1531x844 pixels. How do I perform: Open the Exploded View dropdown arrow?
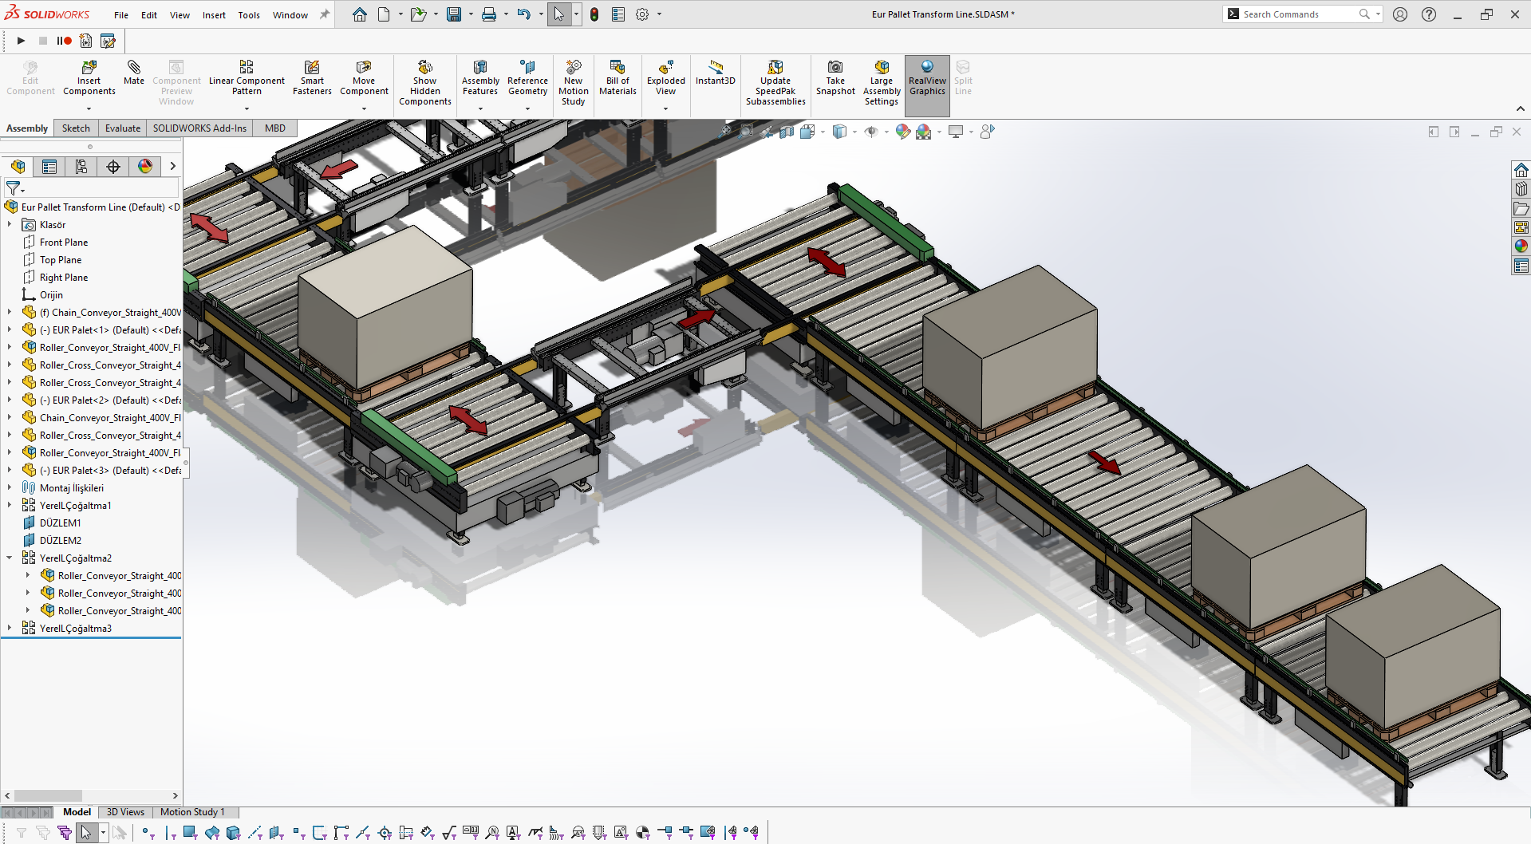(666, 108)
